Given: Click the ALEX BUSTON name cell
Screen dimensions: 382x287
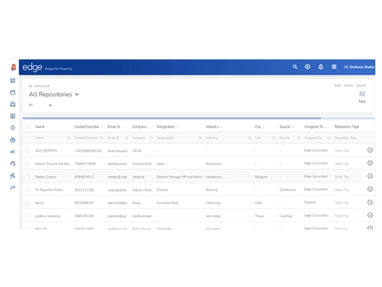Looking at the screenshot, I should [x=46, y=151].
